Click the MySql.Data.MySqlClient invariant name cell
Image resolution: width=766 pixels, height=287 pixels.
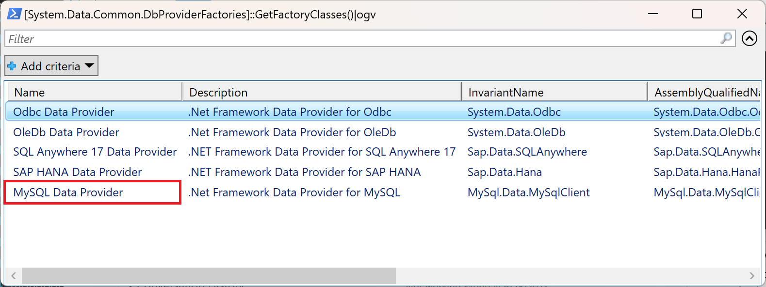point(528,192)
